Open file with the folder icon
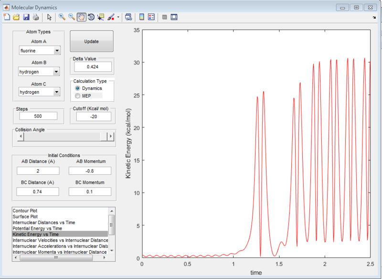Image resolution: width=382 pixels, height=279 pixels. 16,17
